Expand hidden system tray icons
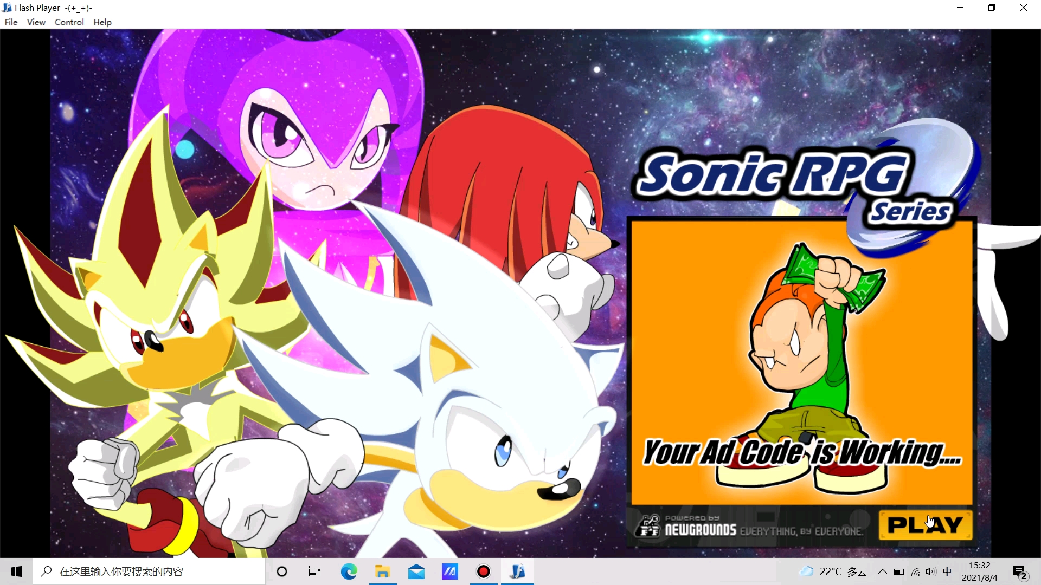The image size is (1041, 585). tap(883, 571)
